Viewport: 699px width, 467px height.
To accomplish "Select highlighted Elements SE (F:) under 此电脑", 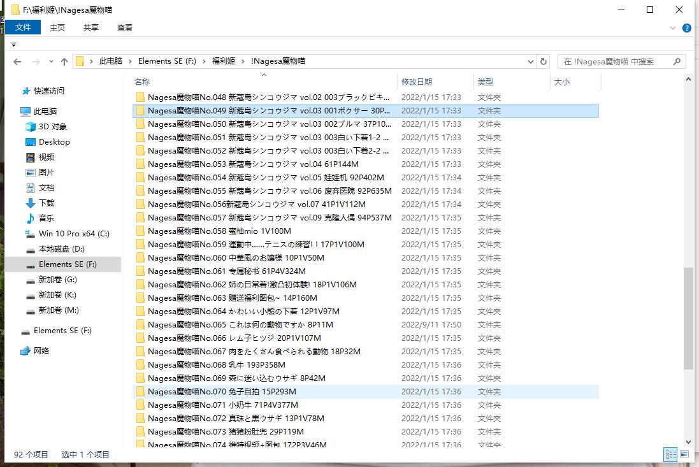I will 63,264.
